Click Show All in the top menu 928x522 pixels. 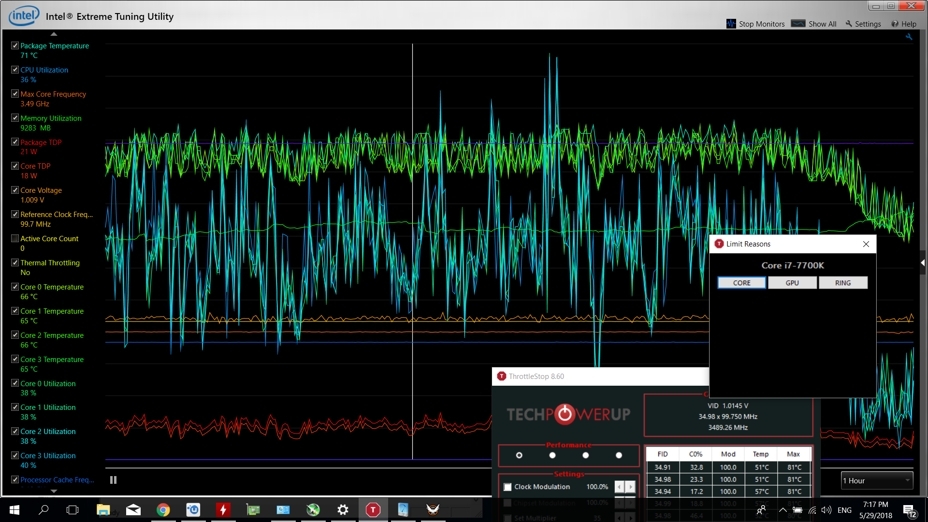[x=822, y=24]
